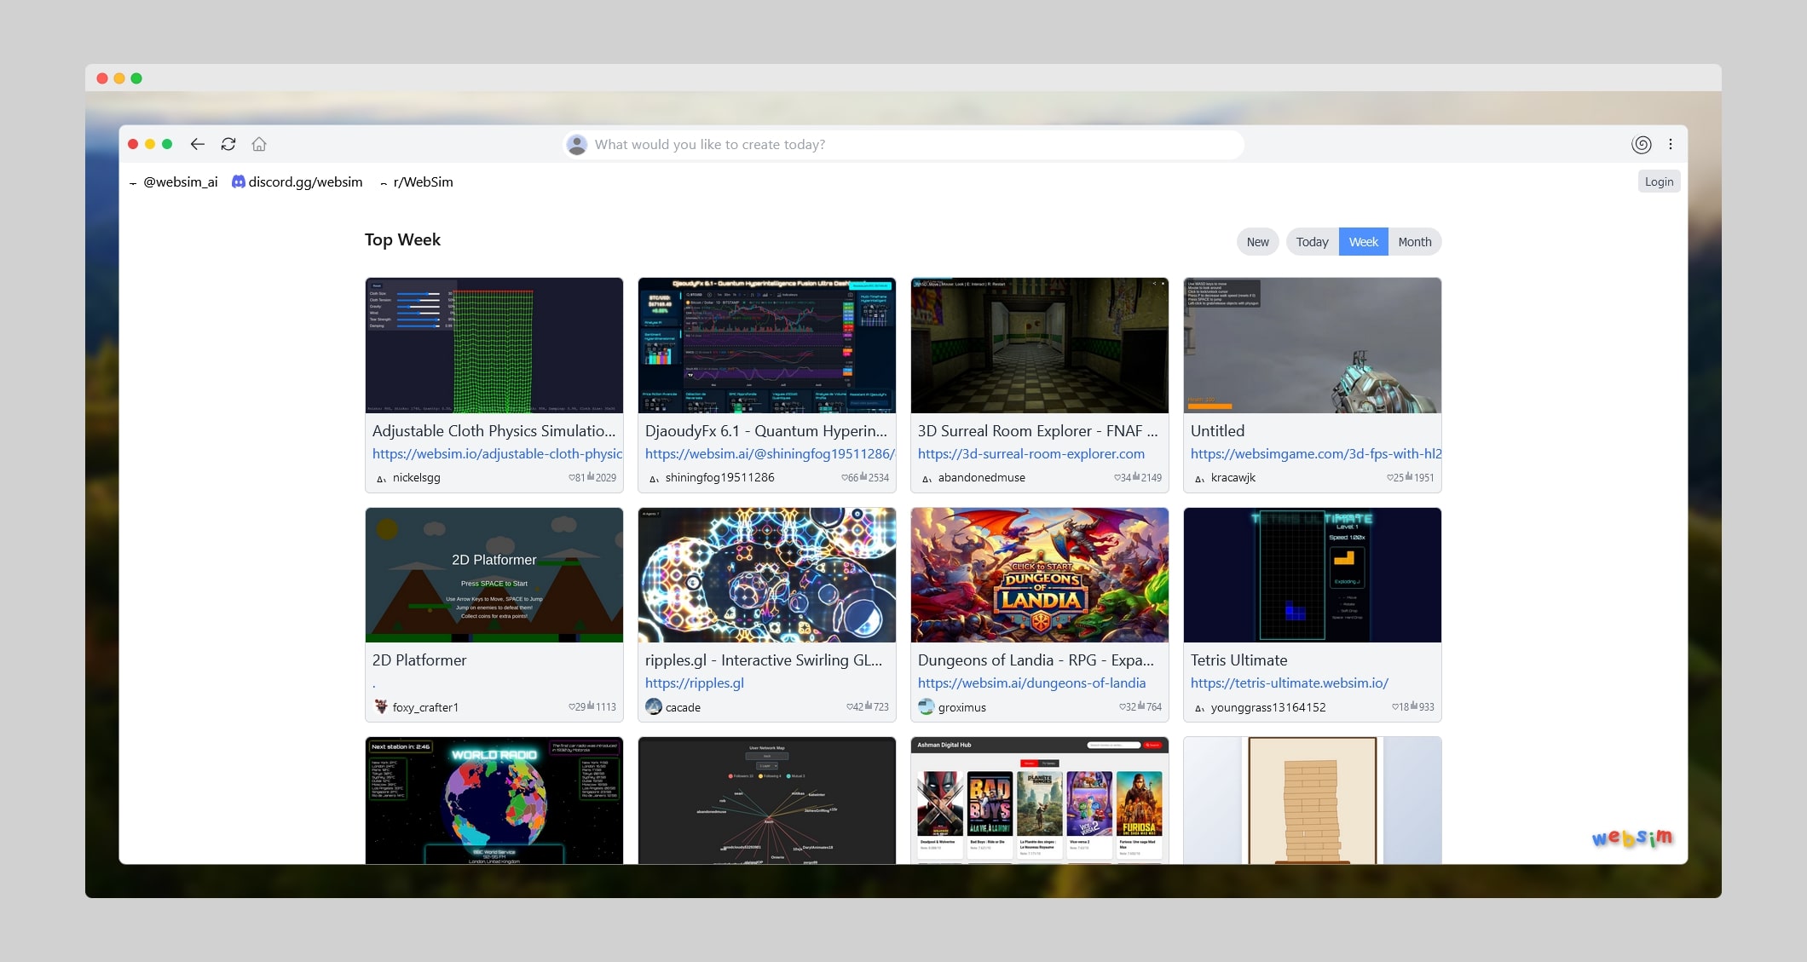The width and height of the screenshot is (1807, 962).
Task: Click the 'Untitled' card title
Action: point(1217,431)
